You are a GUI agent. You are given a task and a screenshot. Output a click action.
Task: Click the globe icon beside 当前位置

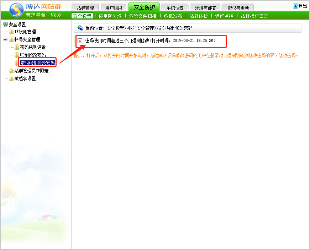point(80,28)
